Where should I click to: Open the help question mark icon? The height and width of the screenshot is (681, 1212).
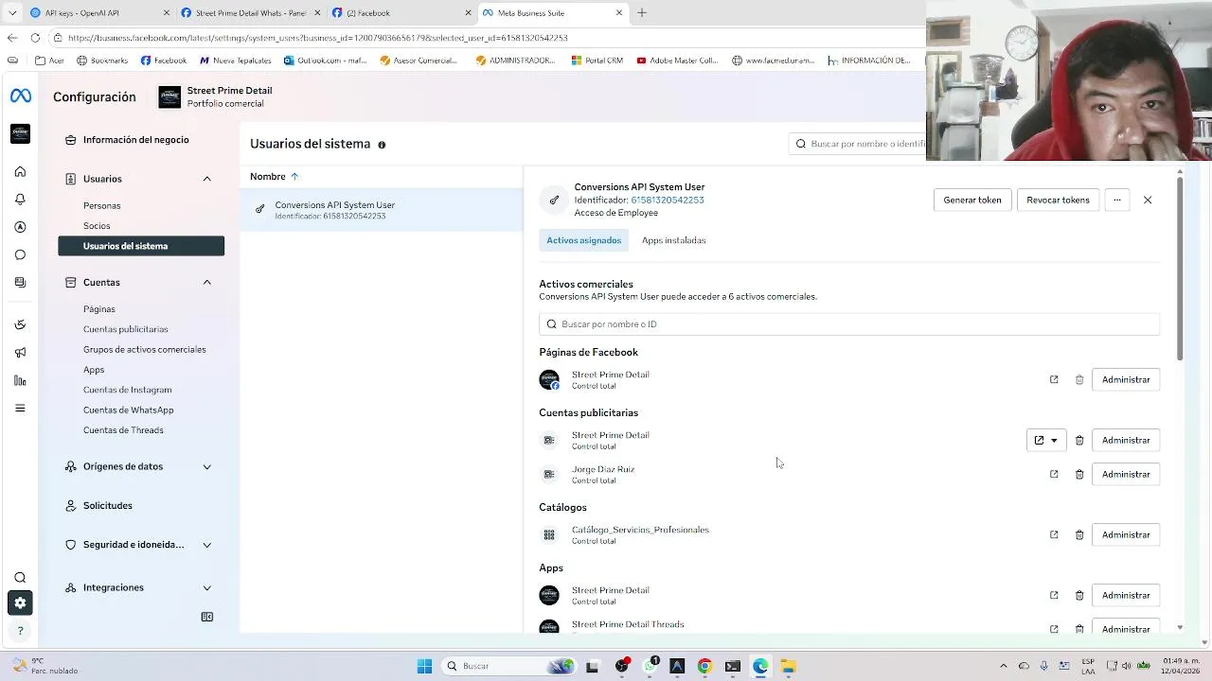(20, 631)
